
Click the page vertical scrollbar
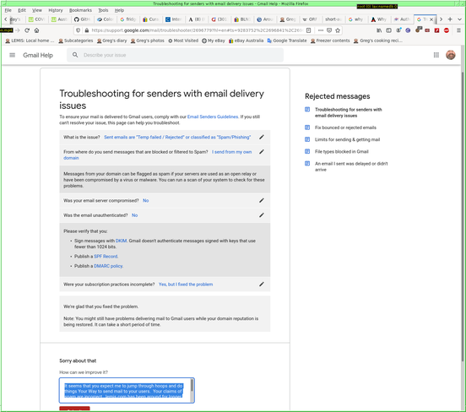click(x=463, y=217)
